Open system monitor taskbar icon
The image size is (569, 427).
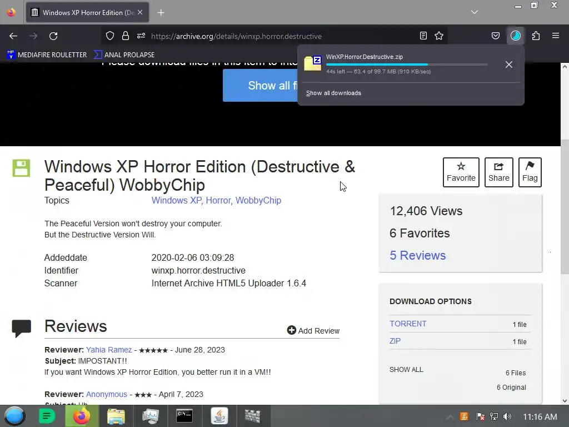click(x=150, y=416)
